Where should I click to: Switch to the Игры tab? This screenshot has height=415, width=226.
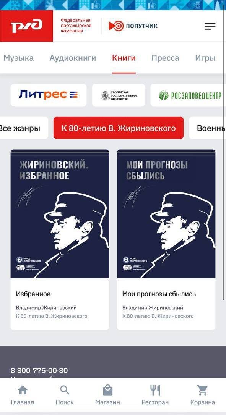pos(205,58)
